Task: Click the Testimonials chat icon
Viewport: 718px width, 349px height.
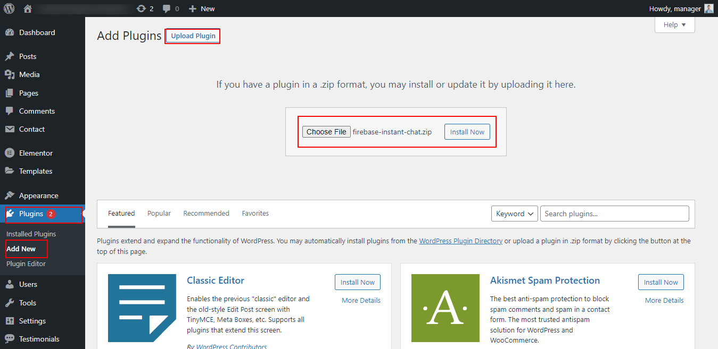Action: pyautogui.click(x=10, y=339)
